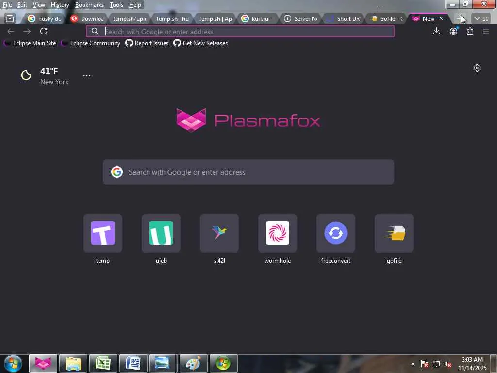Open Paint from the taskbar
The height and width of the screenshot is (373, 497).
[193, 363]
